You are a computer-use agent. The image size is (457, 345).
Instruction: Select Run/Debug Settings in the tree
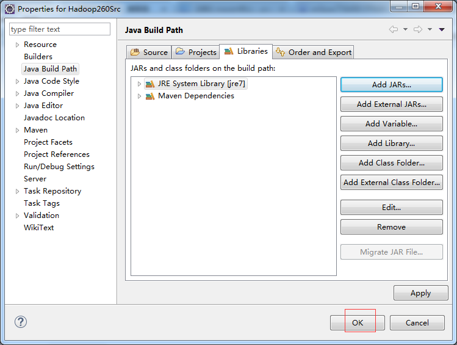[59, 167]
